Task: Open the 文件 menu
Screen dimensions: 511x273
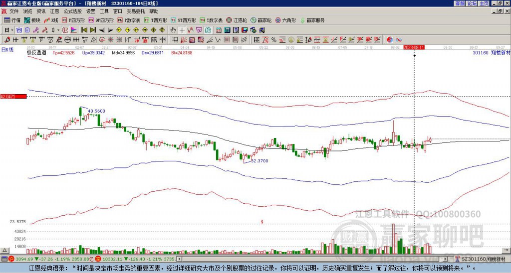Action: pyautogui.click(x=14, y=11)
